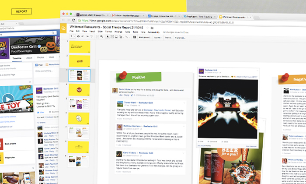This screenshot has height=184, width=306.
Task: Open the Edit menu
Action: point(78,31)
